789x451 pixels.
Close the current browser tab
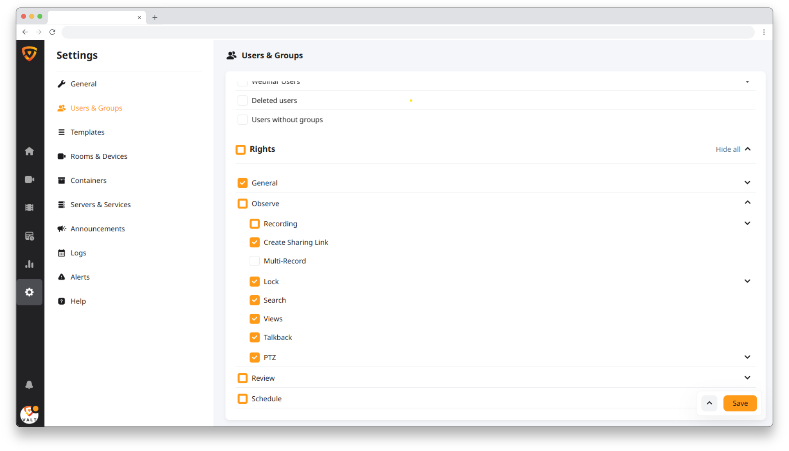[139, 18]
